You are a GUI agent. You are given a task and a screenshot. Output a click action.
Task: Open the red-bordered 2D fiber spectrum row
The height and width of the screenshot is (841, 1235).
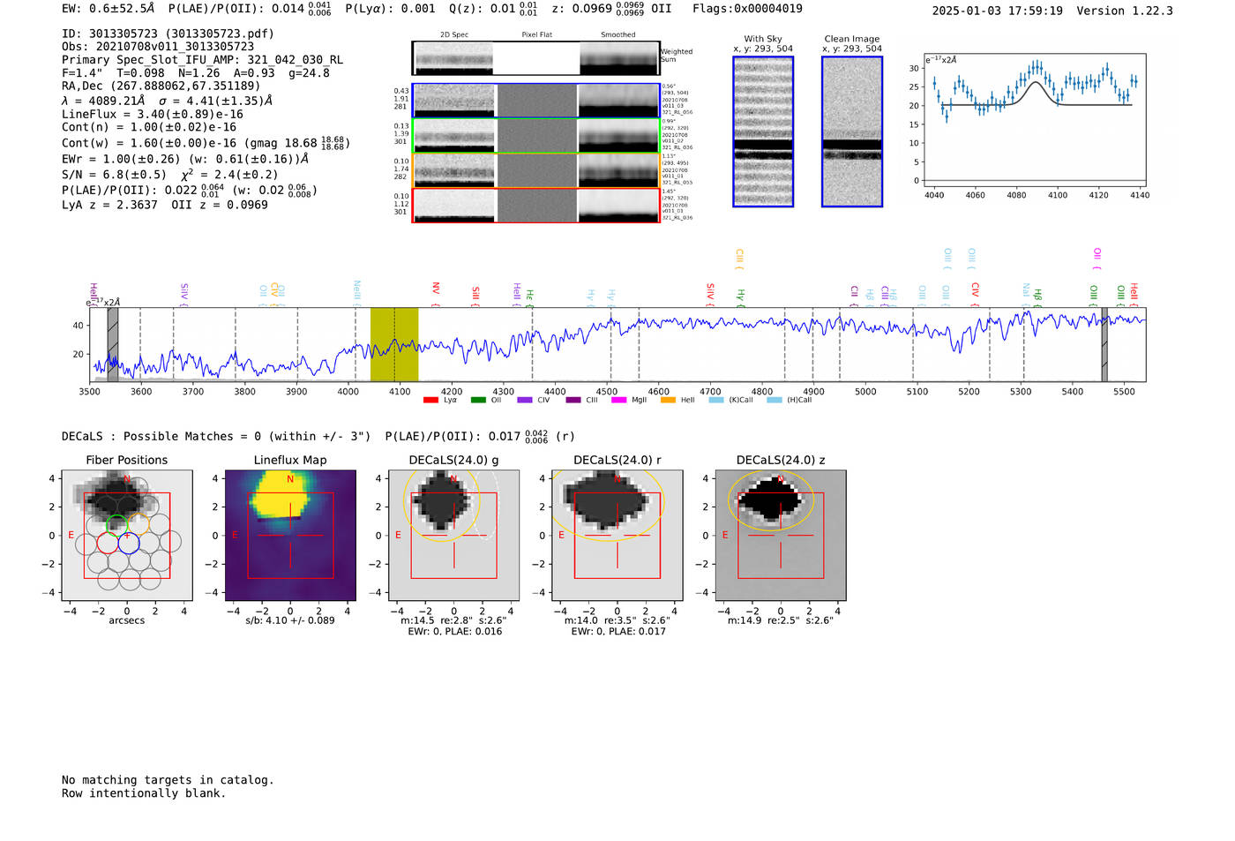(x=536, y=206)
